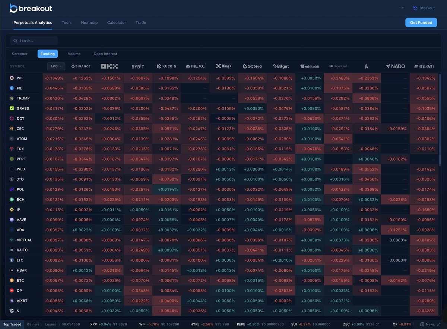Click the AAVE row symbol

(x=22, y=220)
